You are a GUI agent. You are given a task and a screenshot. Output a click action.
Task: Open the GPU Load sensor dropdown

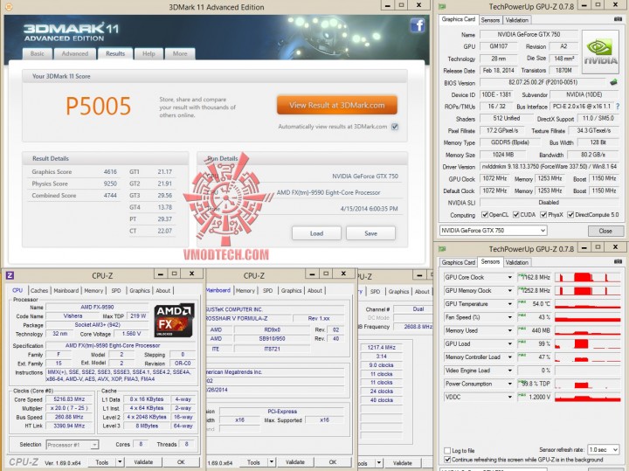click(510, 343)
